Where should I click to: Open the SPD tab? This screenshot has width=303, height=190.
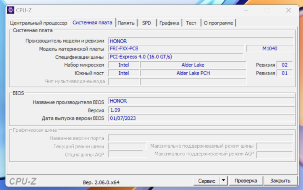click(146, 23)
